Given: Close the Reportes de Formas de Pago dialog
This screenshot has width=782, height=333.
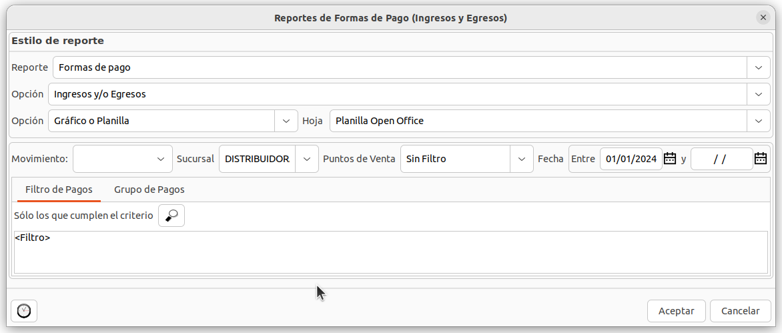Looking at the screenshot, I should (x=763, y=18).
